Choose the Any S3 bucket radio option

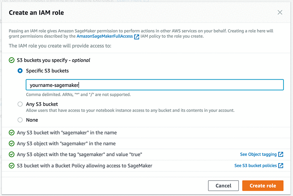pyautogui.click(x=20, y=104)
